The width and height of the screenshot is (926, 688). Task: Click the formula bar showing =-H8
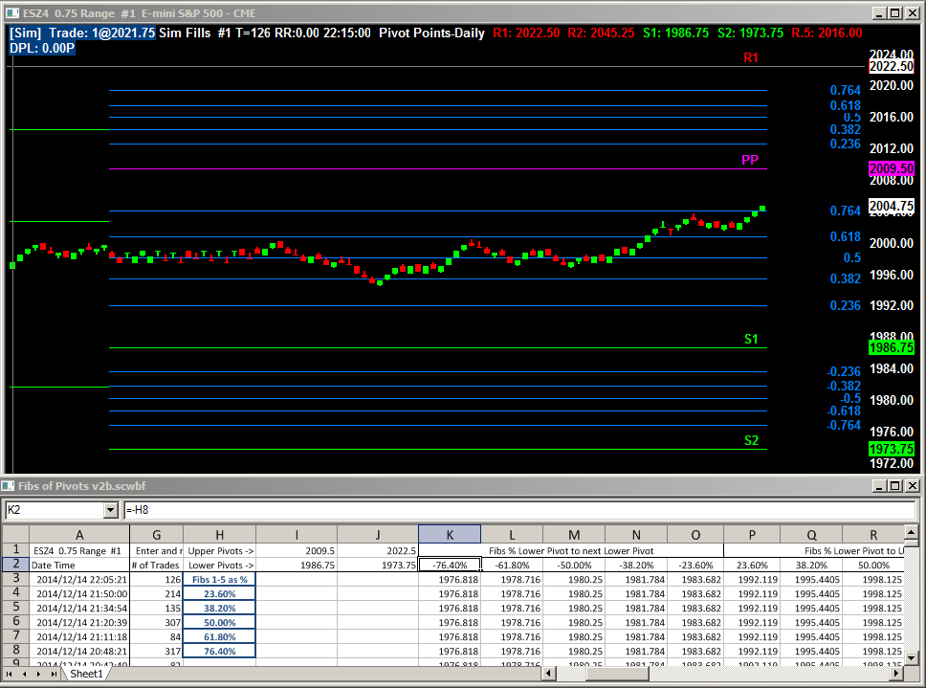coord(517,511)
